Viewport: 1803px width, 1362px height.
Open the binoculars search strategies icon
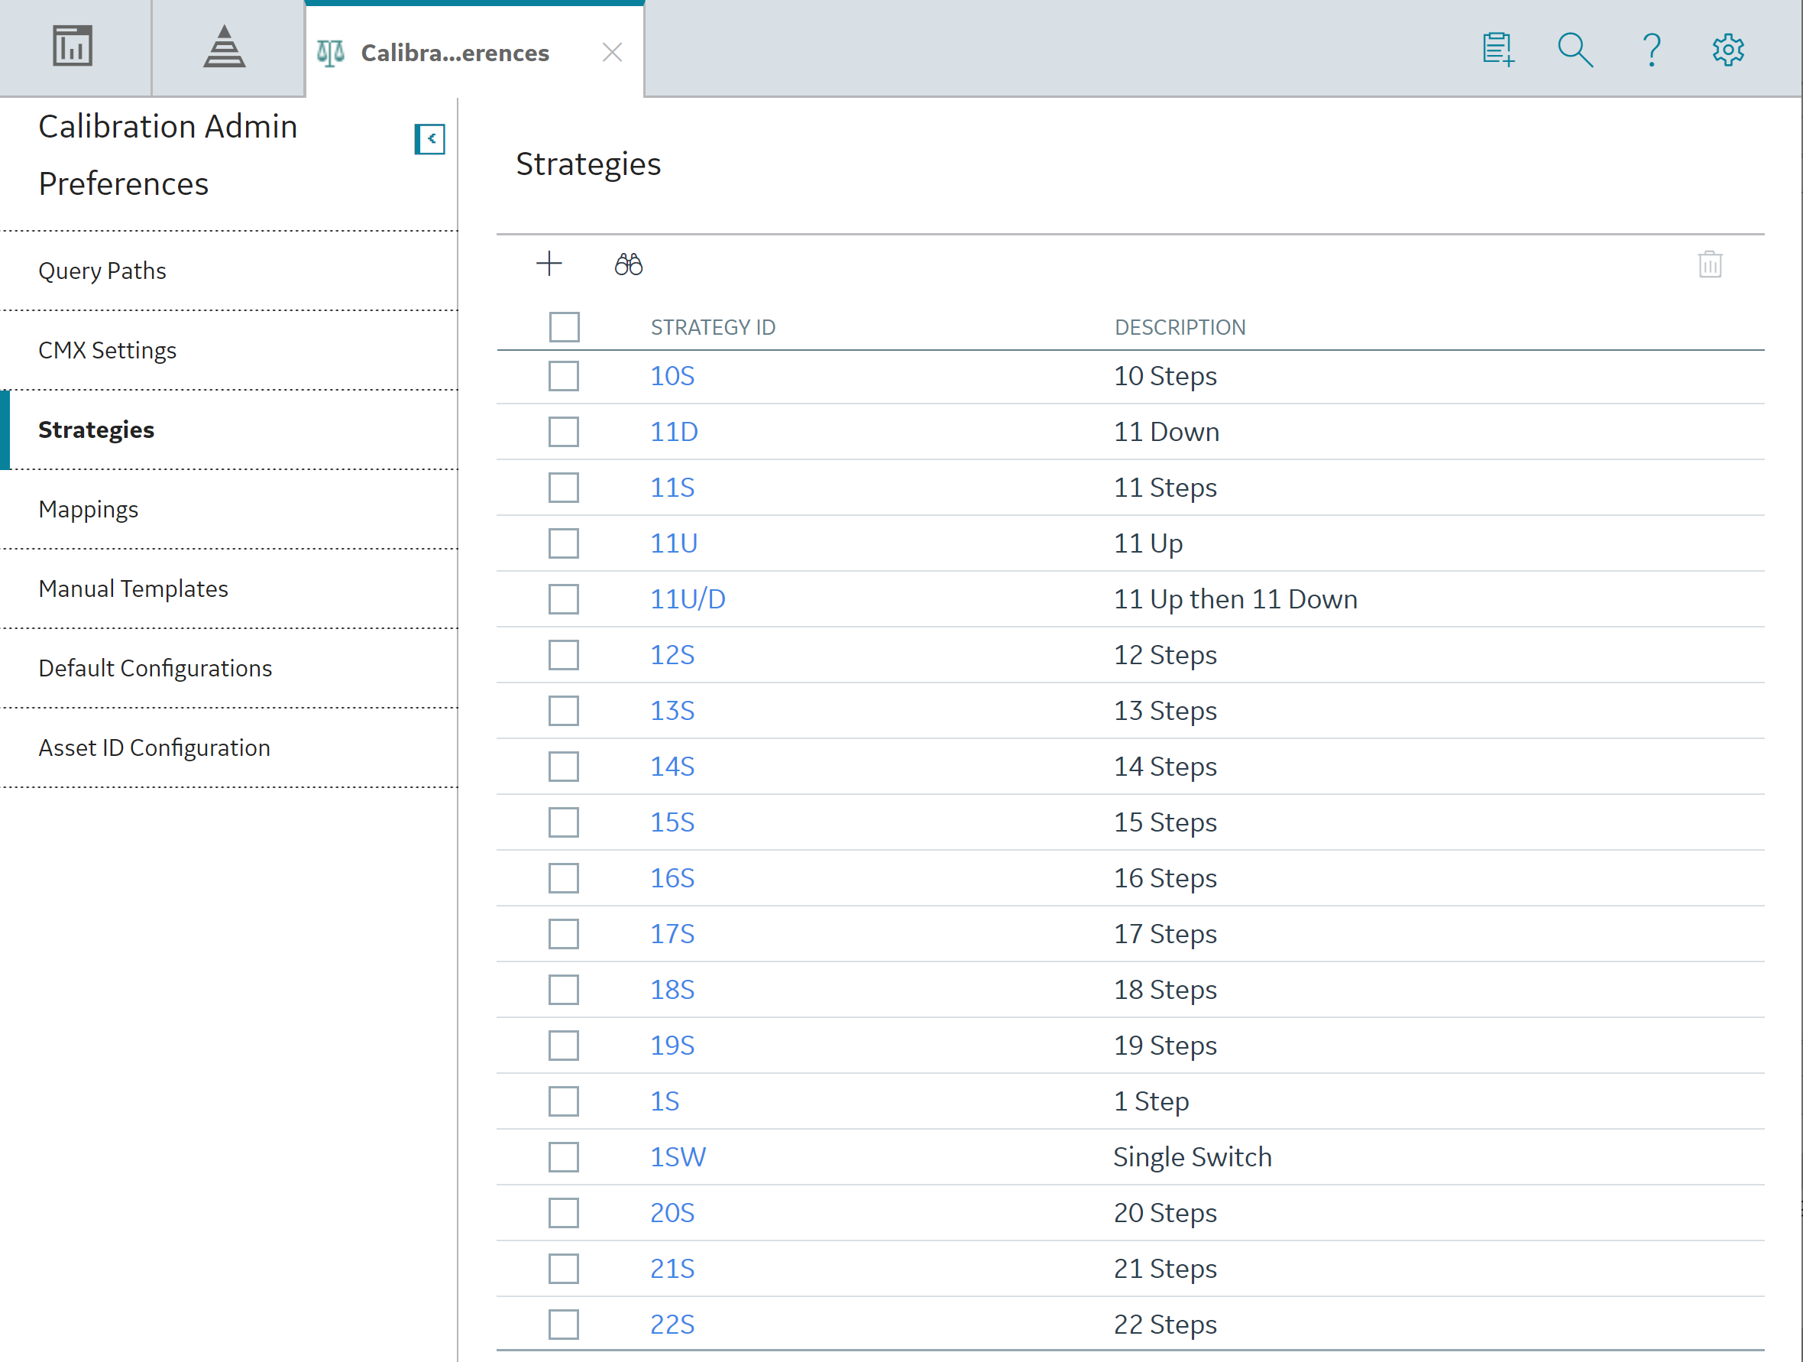point(629,264)
